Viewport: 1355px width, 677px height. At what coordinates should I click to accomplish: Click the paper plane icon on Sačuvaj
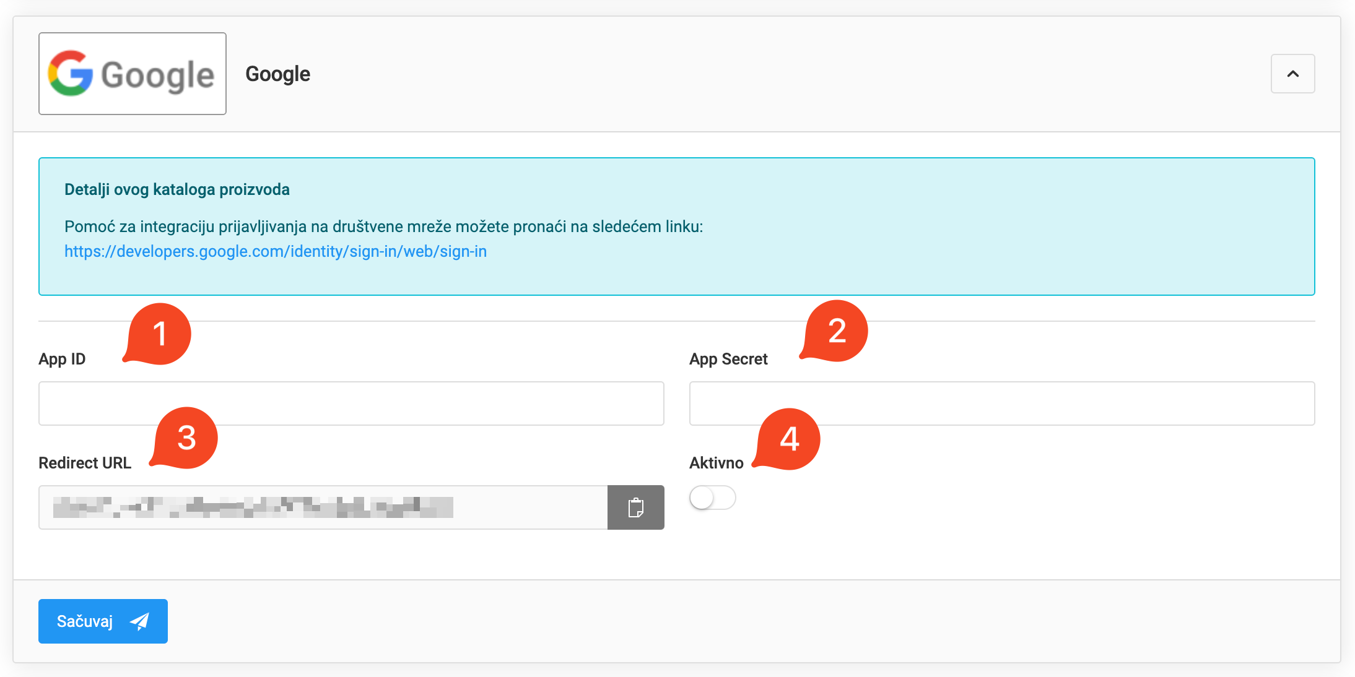140,621
